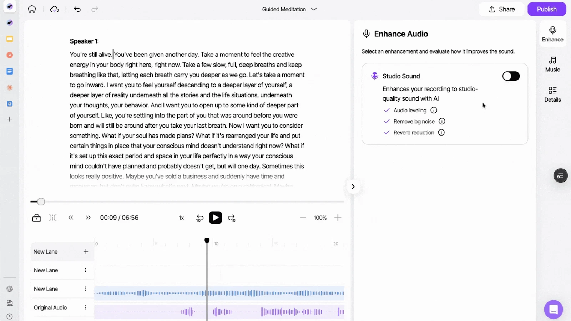Open the Guided Meditation title dropdown
Screen dimensions: 571x321
coord(314,9)
